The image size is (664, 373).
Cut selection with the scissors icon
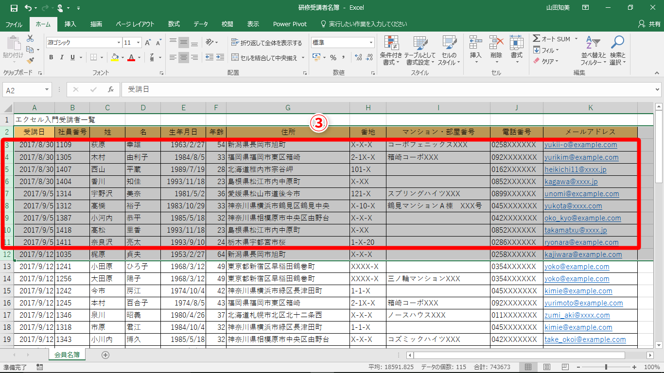pyautogui.click(x=30, y=38)
